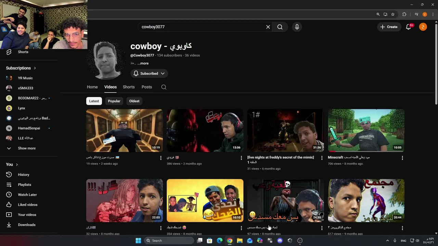Image resolution: width=438 pixels, height=246 pixels.
Task: Clear the cowboy3077 search text with X
Action: tap(268, 27)
